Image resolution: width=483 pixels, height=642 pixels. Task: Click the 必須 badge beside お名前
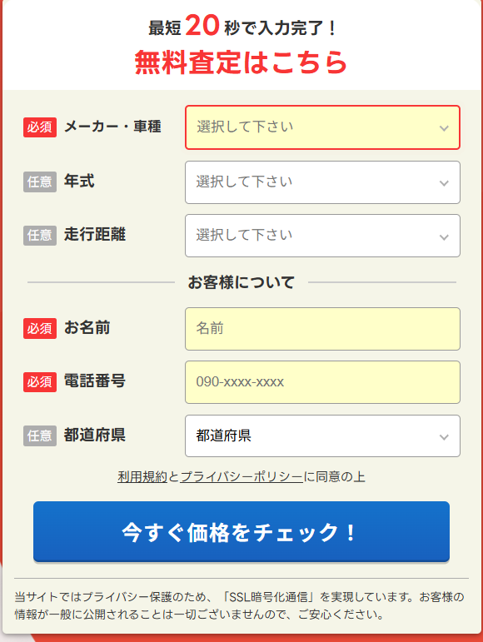(40, 328)
